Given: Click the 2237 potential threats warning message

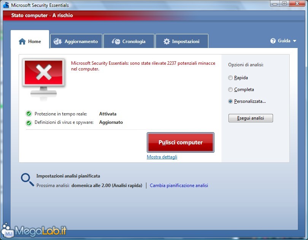Looking at the screenshot, I should pyautogui.click(x=143, y=66).
